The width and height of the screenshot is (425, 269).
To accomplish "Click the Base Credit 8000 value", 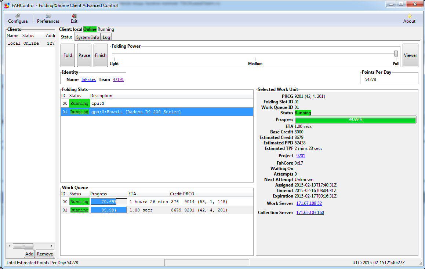I will 299,132.
